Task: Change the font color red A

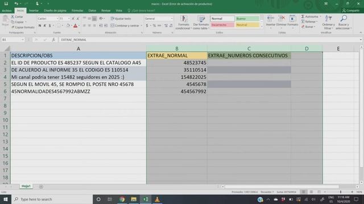Action: [75, 25]
